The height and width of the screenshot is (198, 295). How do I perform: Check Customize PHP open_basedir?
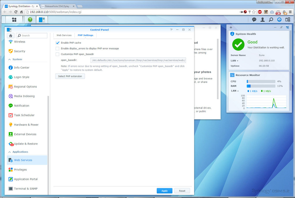point(57,54)
